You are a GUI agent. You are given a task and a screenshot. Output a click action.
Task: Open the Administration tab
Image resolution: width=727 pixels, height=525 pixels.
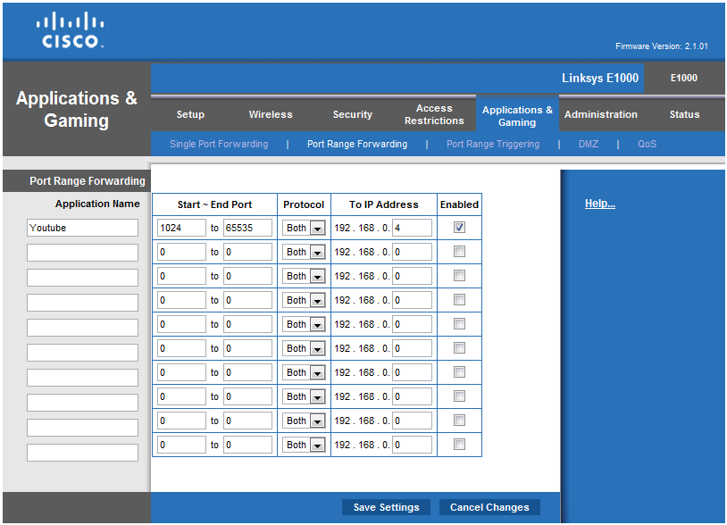coord(601,114)
